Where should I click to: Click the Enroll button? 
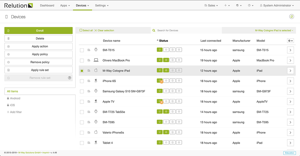(x=38, y=30)
